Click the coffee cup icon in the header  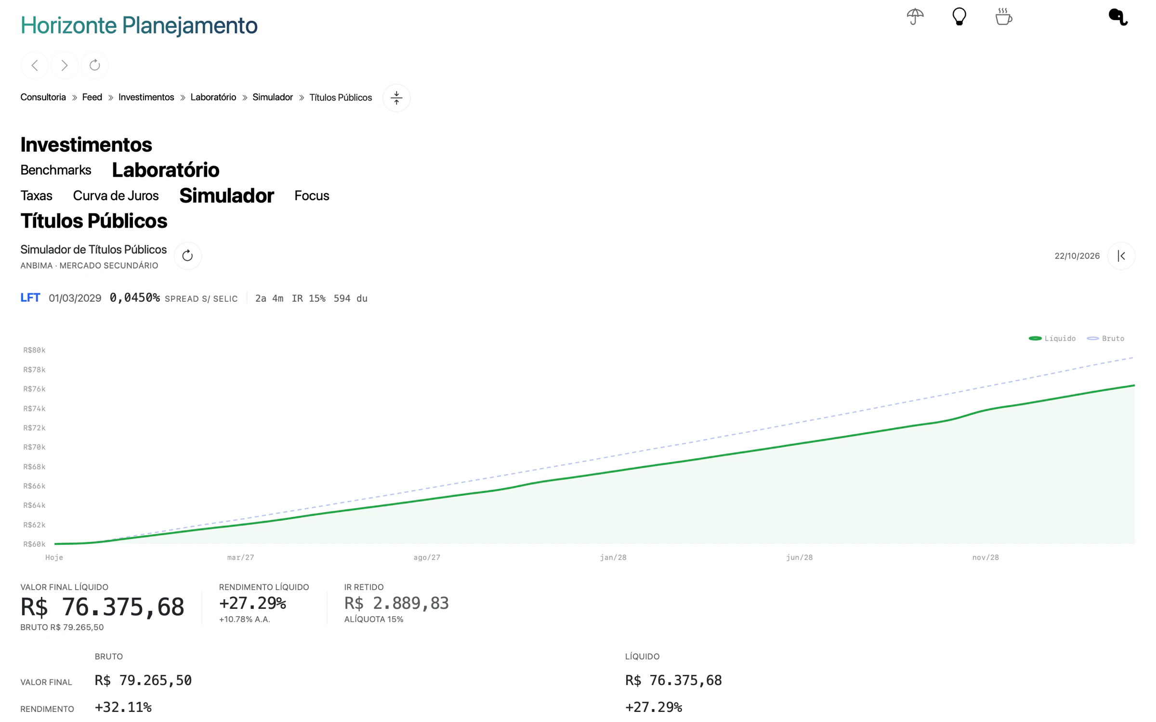[x=1004, y=17]
